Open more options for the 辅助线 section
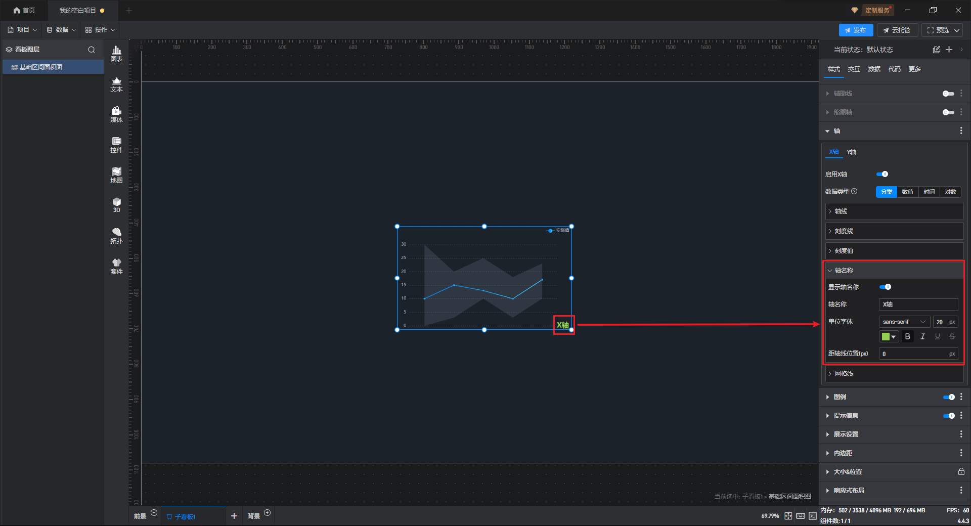 click(961, 94)
